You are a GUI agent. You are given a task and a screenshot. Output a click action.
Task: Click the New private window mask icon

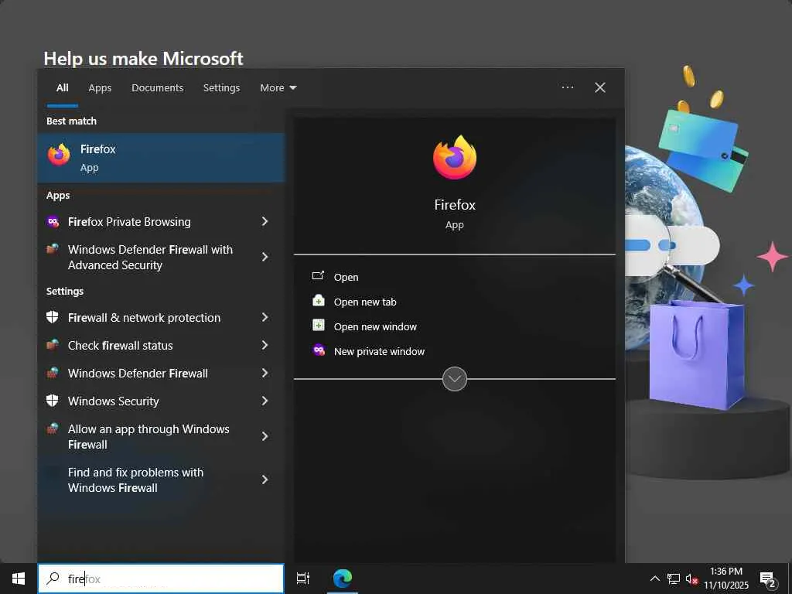(319, 350)
